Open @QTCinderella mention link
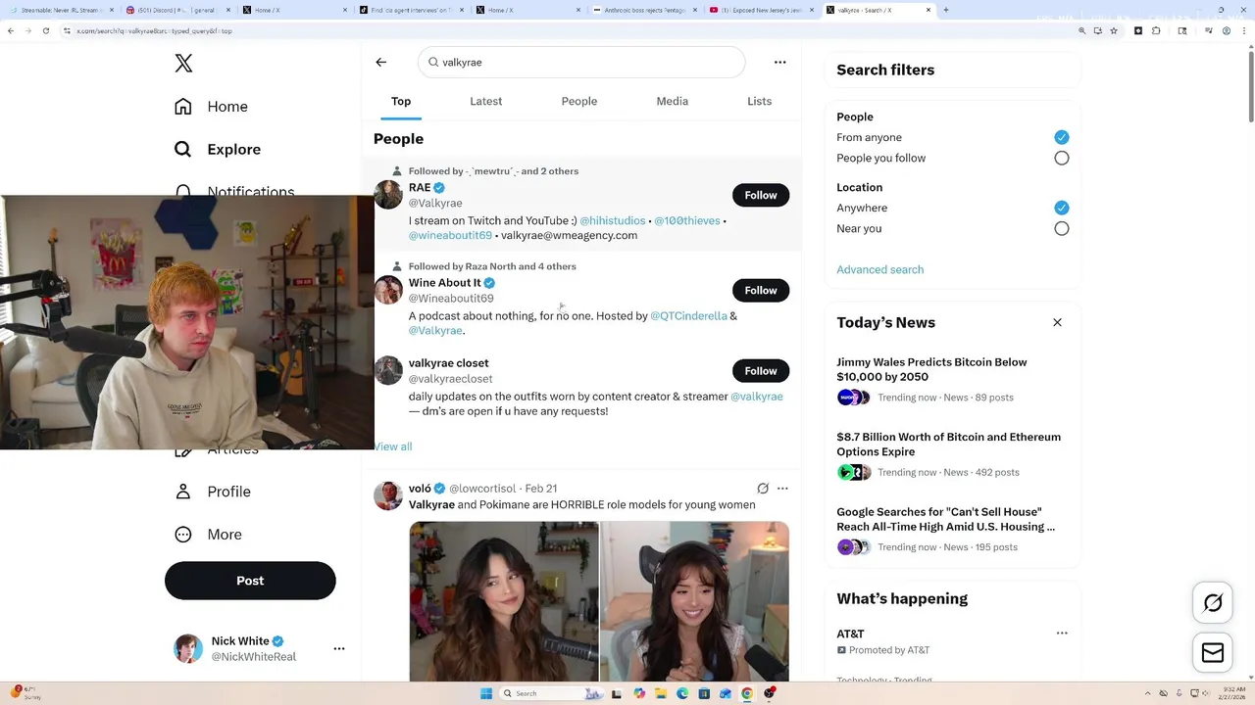The width and height of the screenshot is (1255, 705). pyautogui.click(x=689, y=316)
